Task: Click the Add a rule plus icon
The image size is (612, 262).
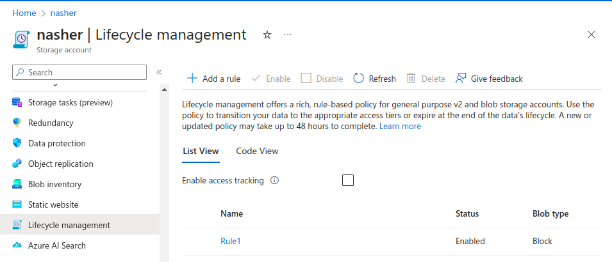Action: [192, 79]
